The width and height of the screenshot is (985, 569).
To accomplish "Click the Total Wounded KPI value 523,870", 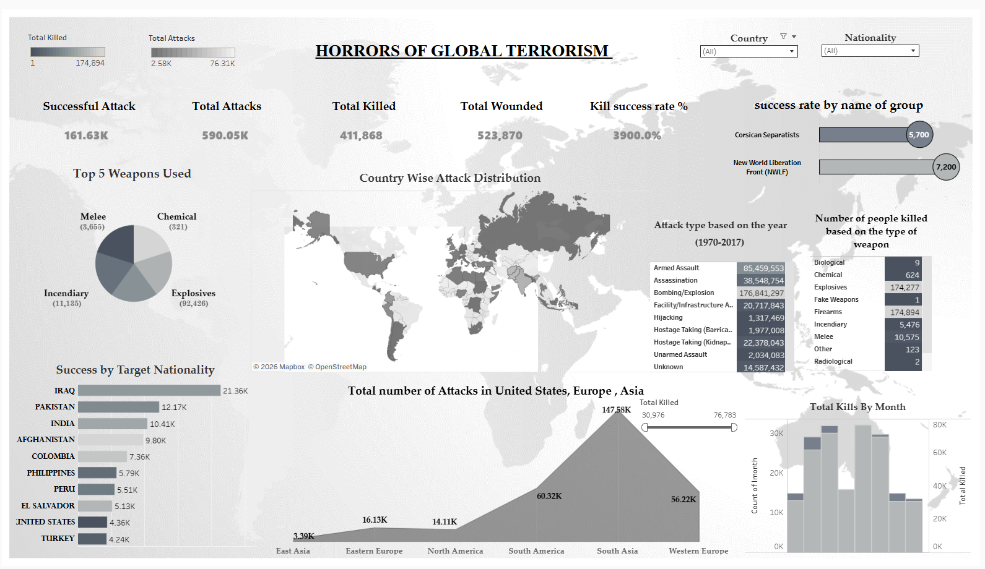I will click(500, 135).
